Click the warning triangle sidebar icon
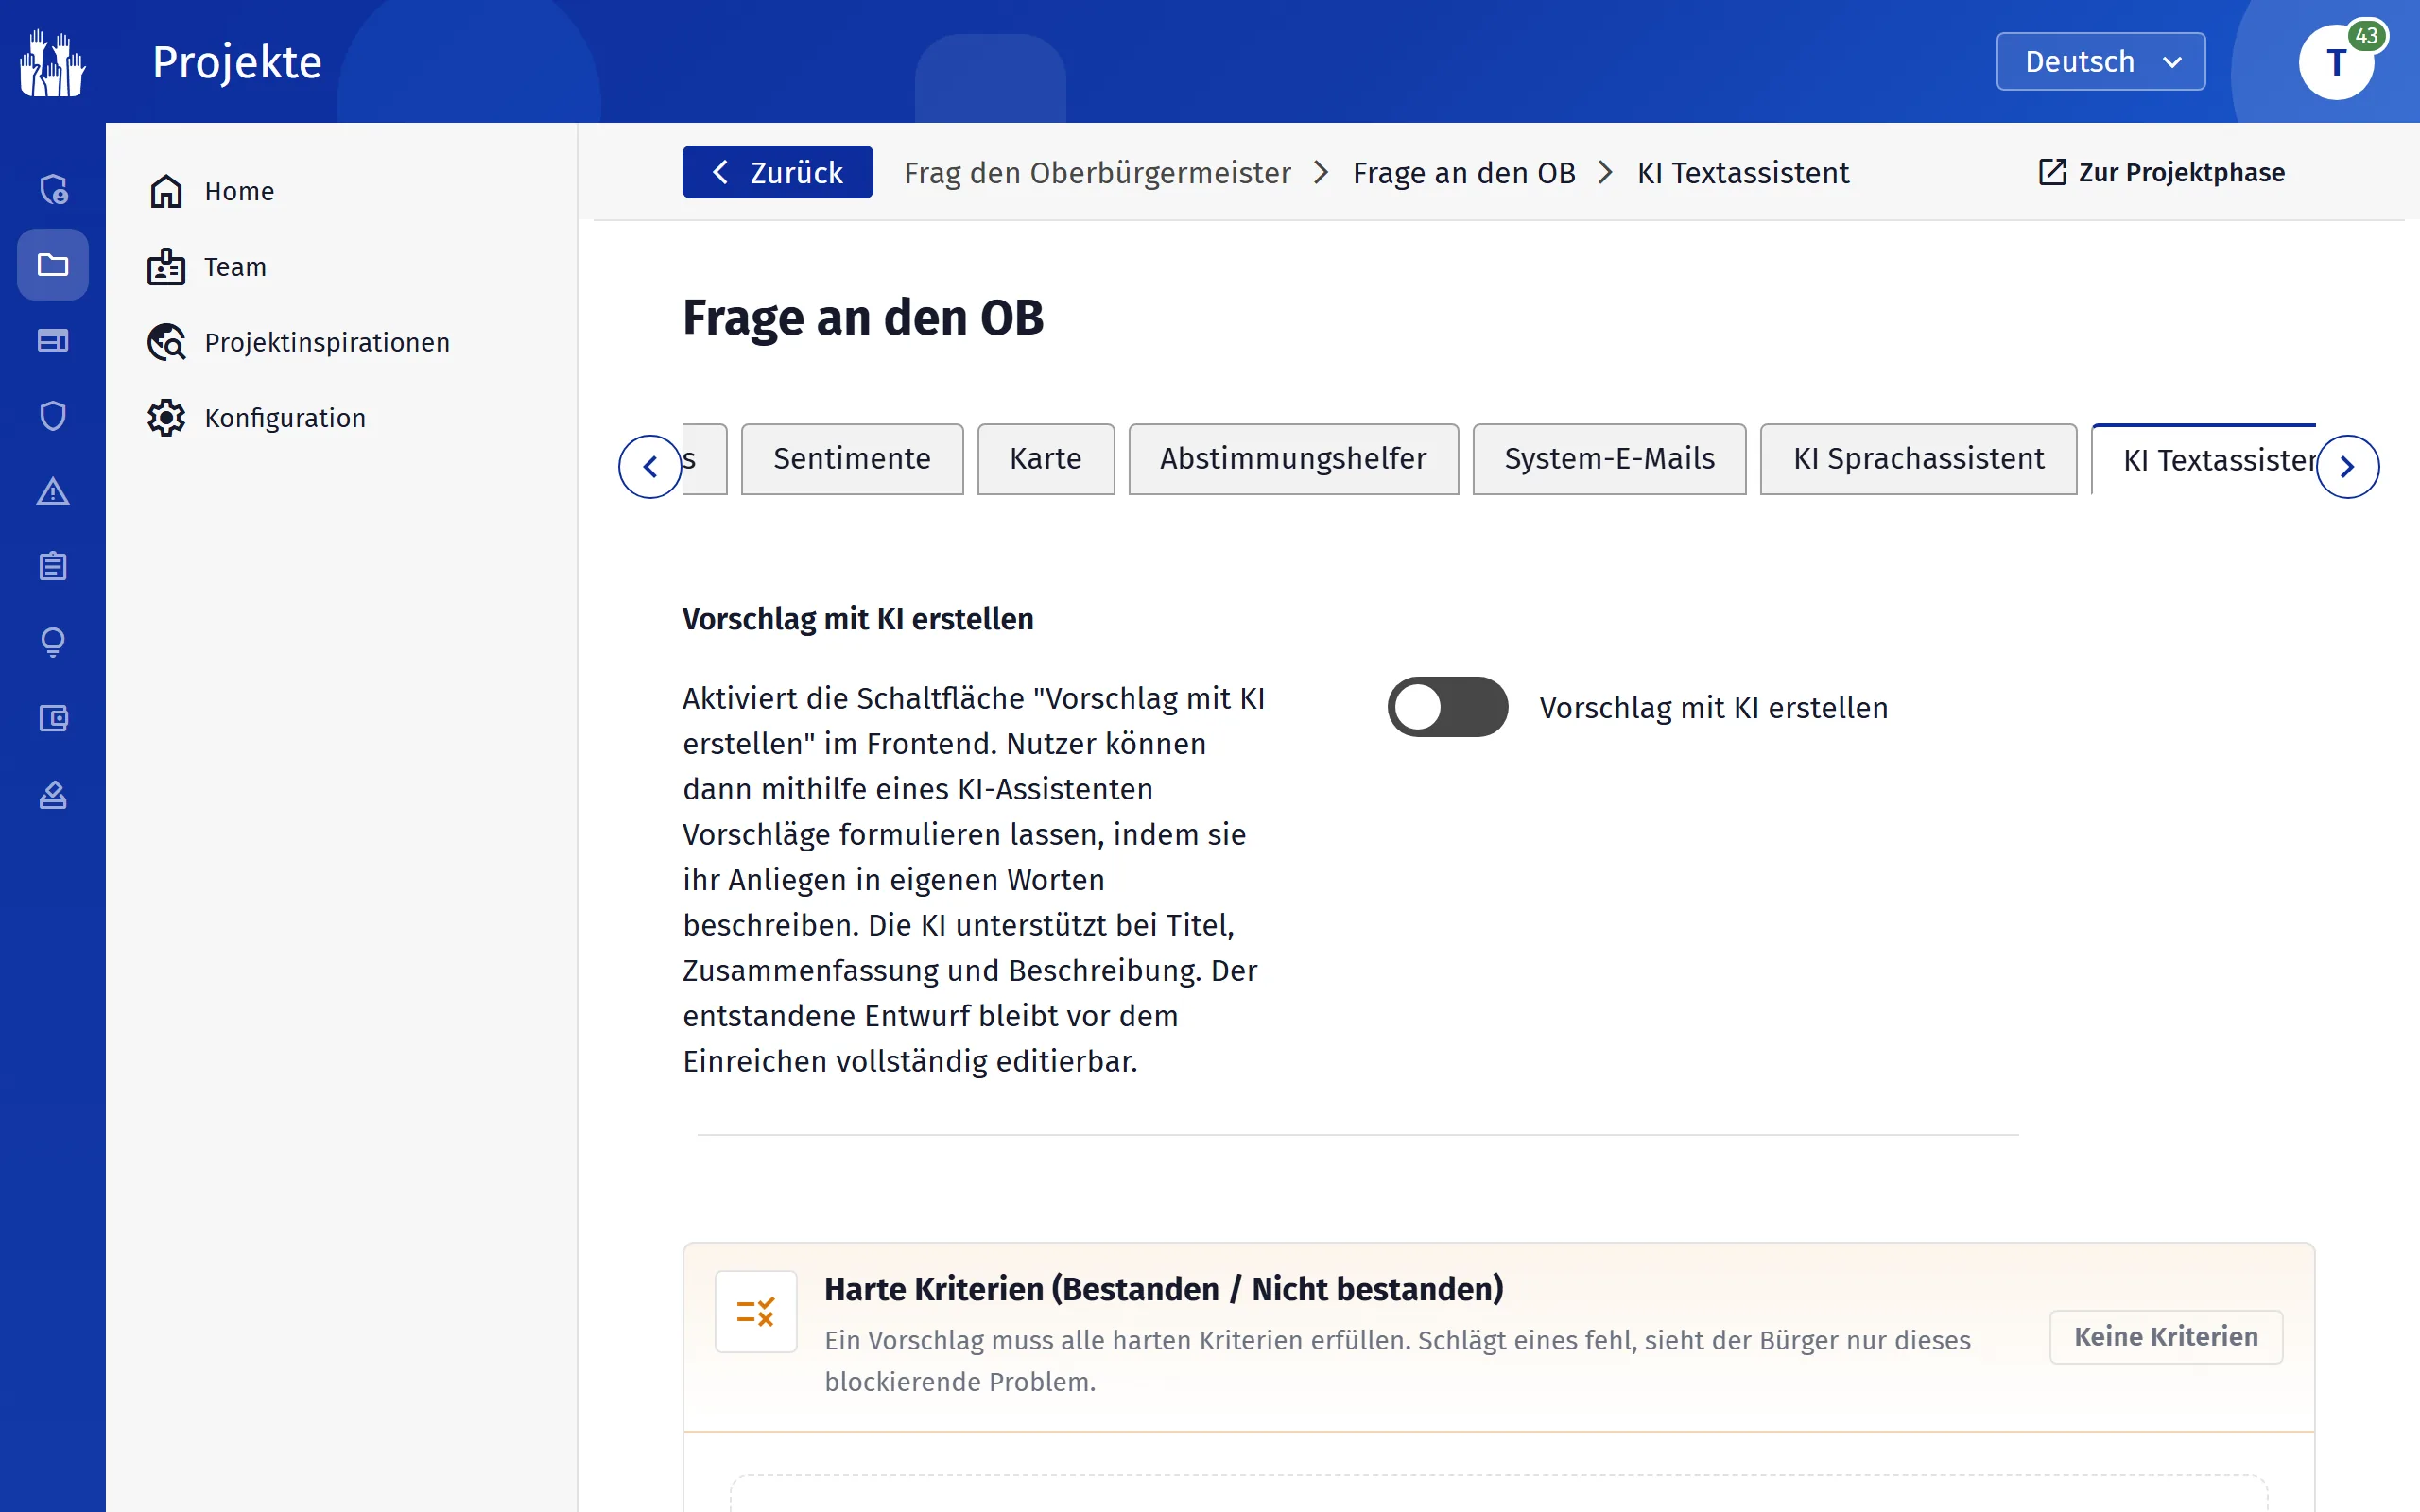The image size is (2420, 1512). coord(52,491)
